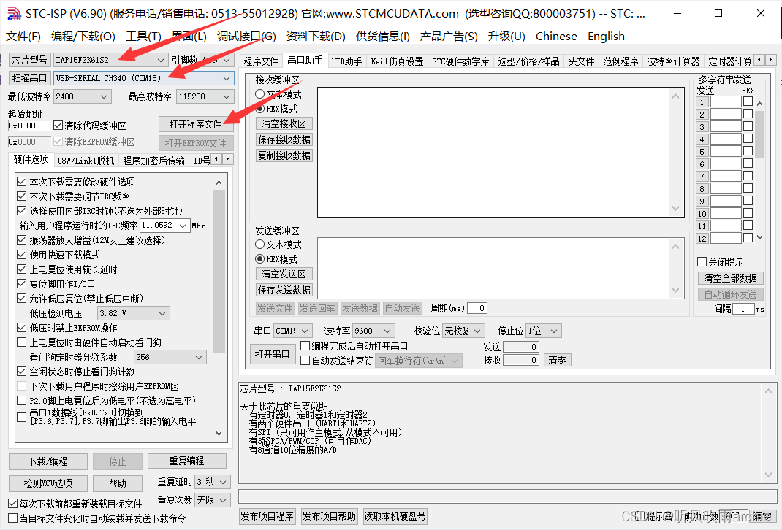
Task: Open 资料下载(D) menu
Action: point(316,37)
